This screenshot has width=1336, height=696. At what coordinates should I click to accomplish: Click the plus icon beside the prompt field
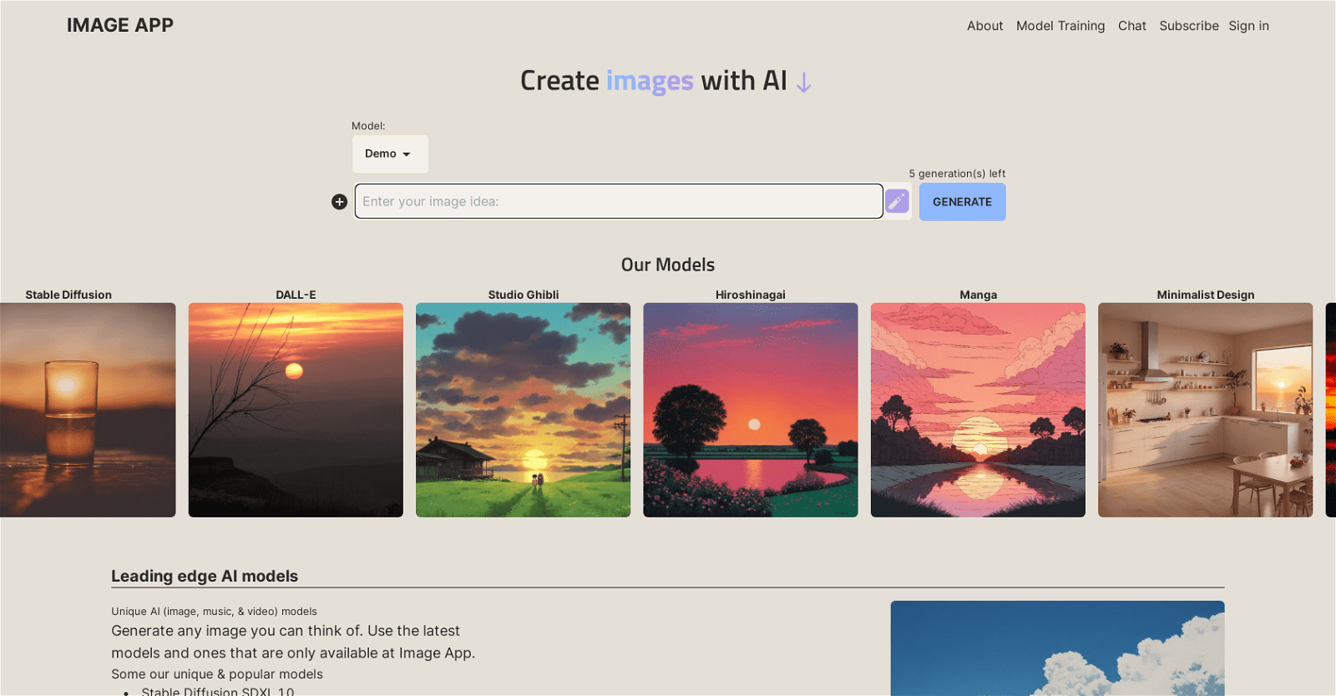click(x=339, y=202)
